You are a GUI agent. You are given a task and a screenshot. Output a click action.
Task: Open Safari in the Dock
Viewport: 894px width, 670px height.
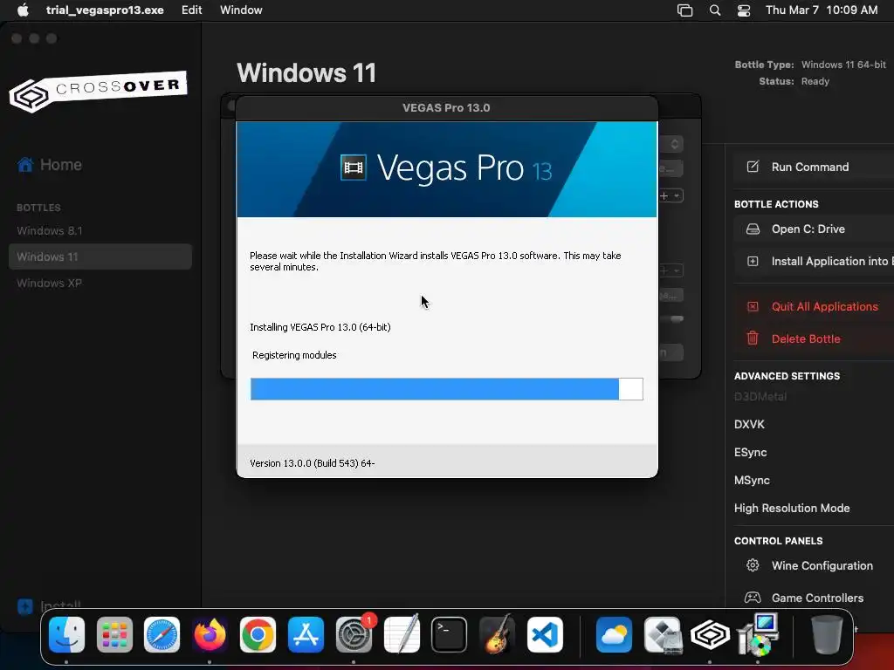pyautogui.click(x=162, y=634)
